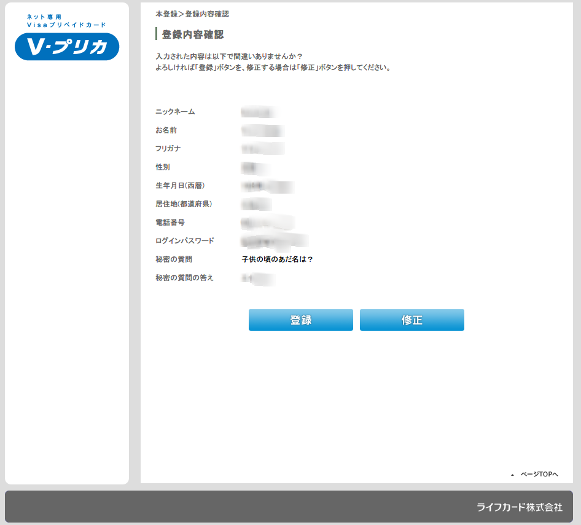Click the confirmation instruction text about 登録 and 修正

click(273, 62)
